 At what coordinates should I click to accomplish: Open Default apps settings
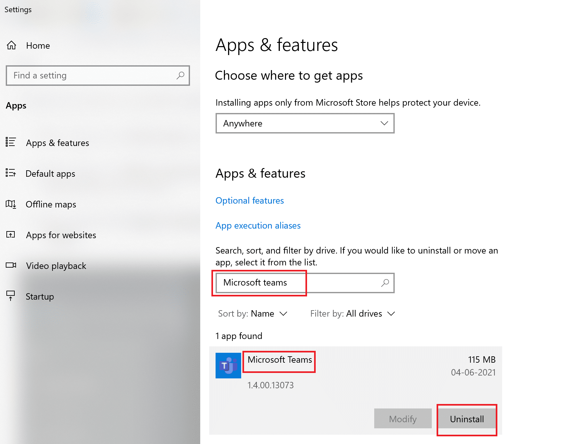point(50,174)
